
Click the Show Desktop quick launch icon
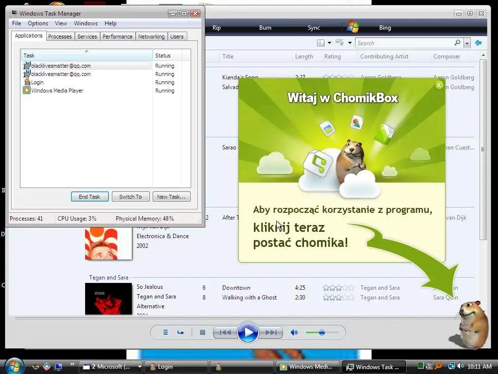coord(58,367)
